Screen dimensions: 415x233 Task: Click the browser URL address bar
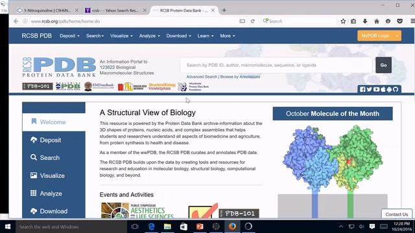pos(132,21)
